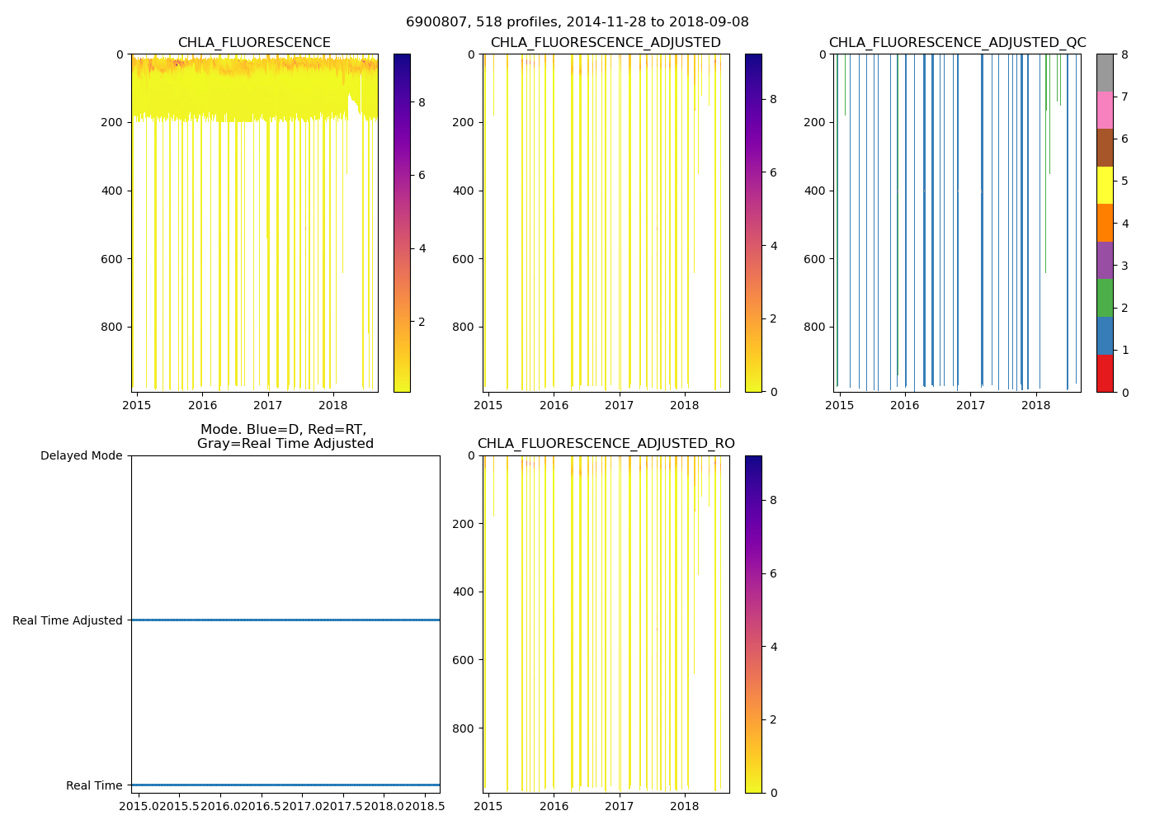Select the CHLA_FLUORESCENCE_ADJUSTED_RO plot title
This screenshot has height=825, width=1155.
[x=606, y=444]
